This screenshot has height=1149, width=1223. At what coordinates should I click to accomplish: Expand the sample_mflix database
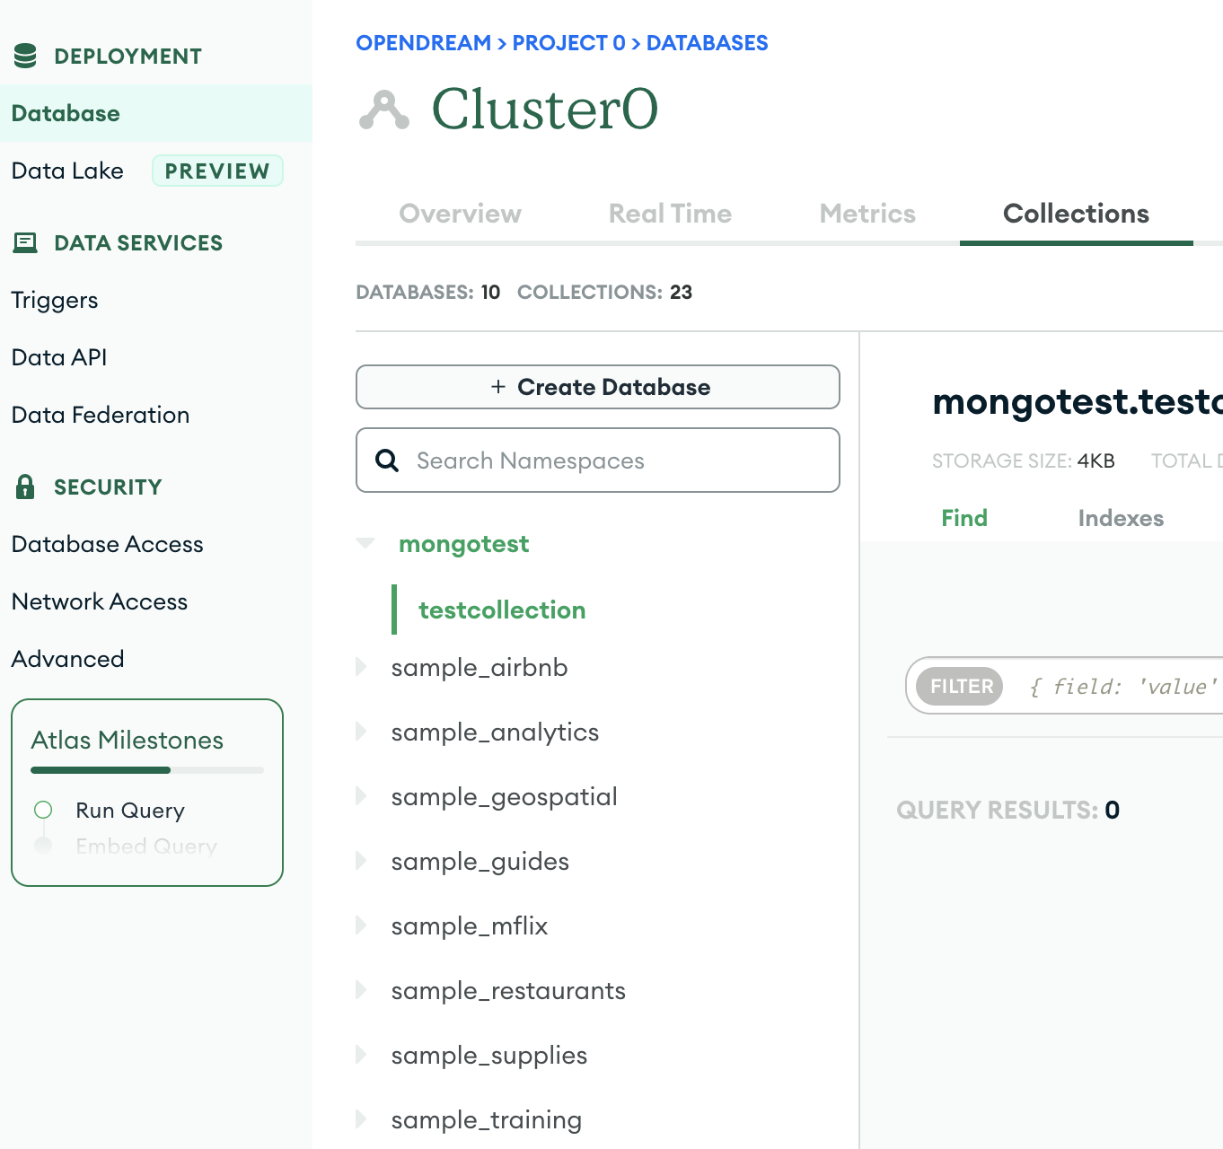tap(361, 925)
